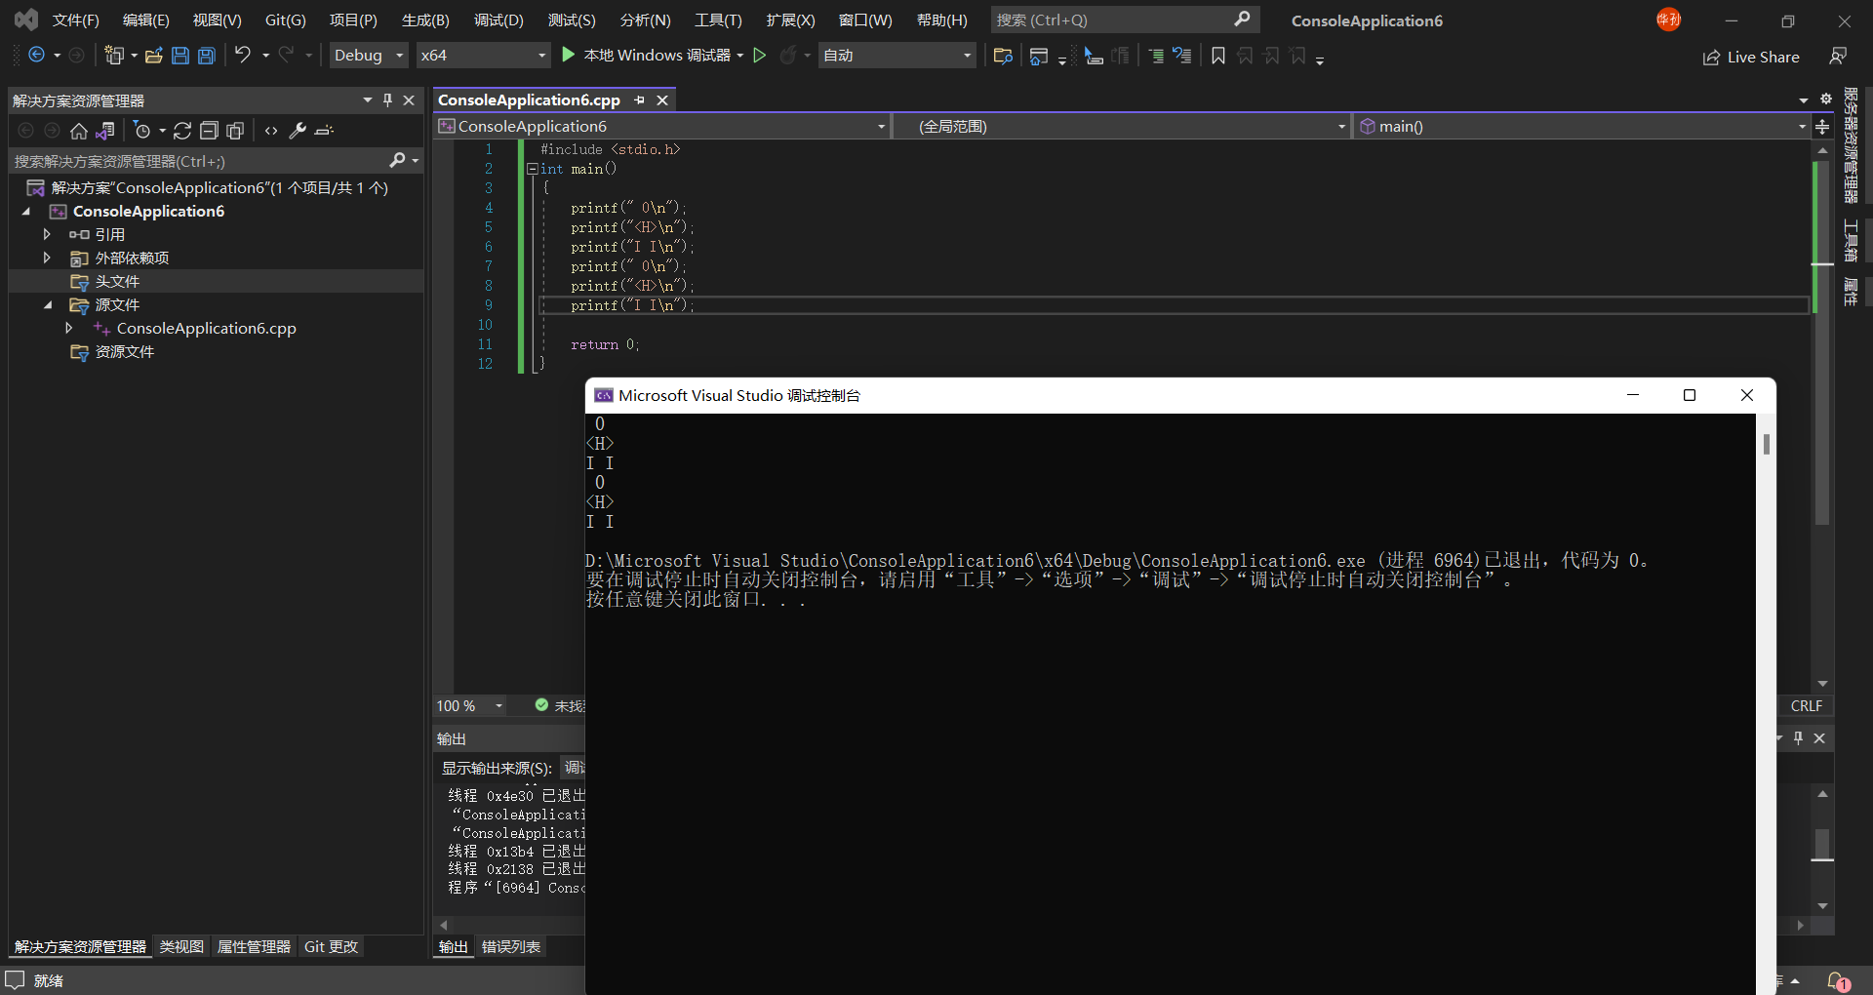The height and width of the screenshot is (995, 1873).
Task: Start the Local Windows Debugger green arrow
Action: [x=569, y=56]
